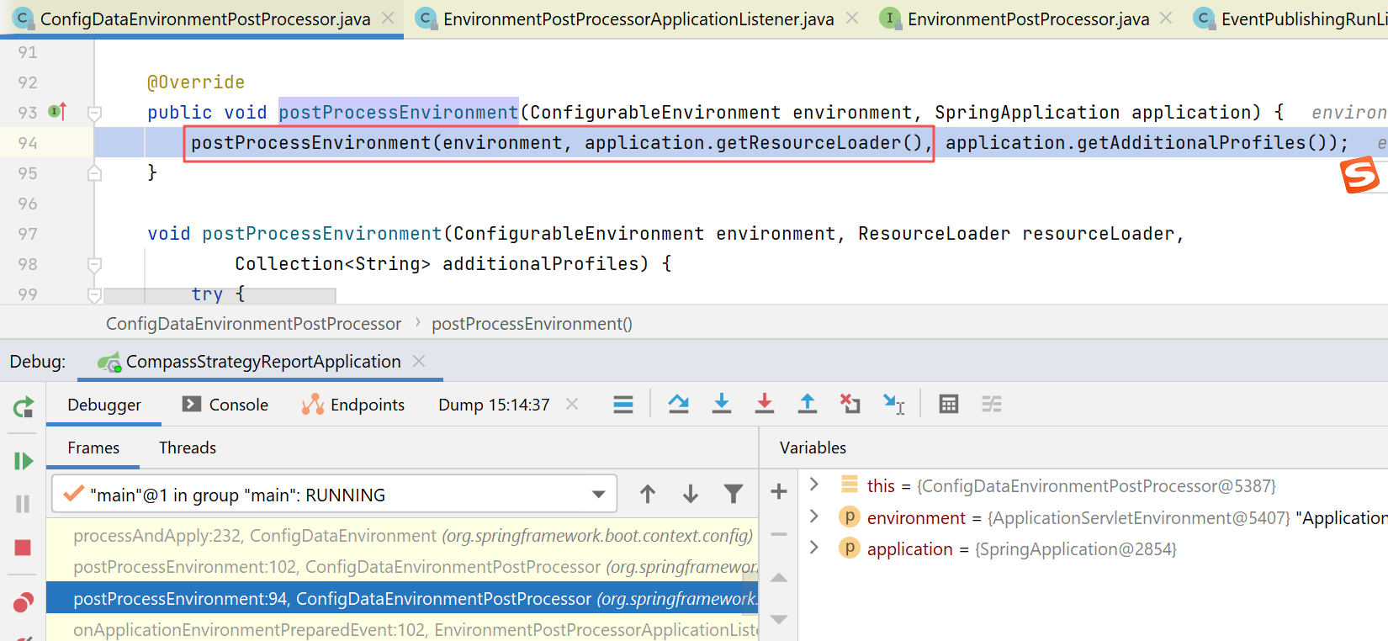Expand the 'environment' variable node
Screen dimensions: 1388x641
point(813,517)
